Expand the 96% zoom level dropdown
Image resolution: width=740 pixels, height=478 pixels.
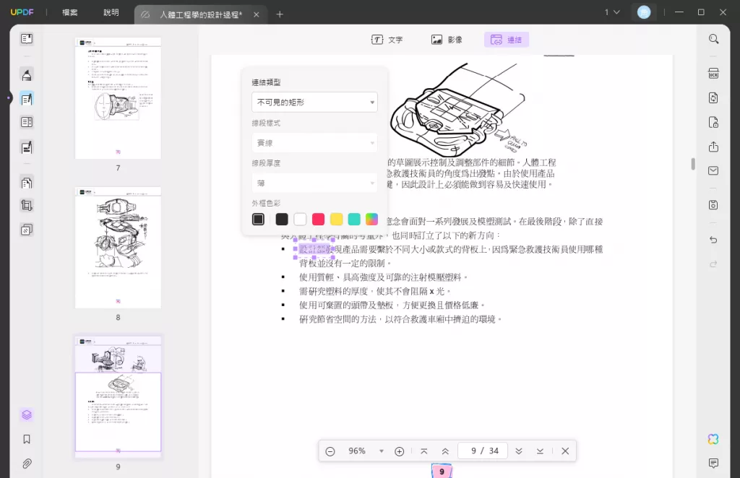382,451
